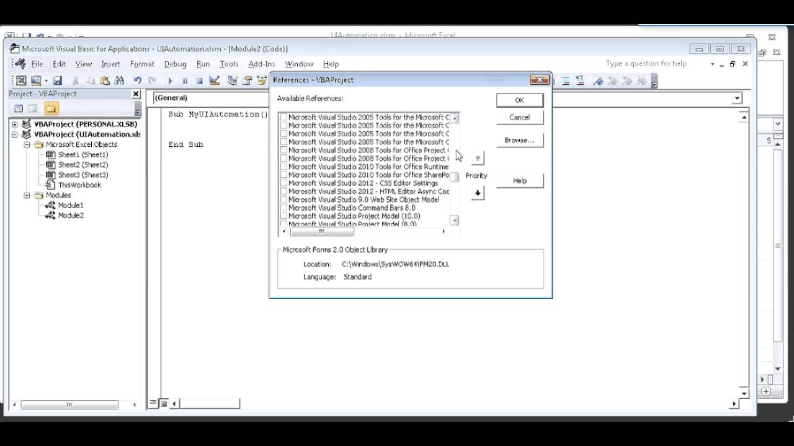This screenshot has height=446, width=794.
Task: Open the Edit toolbar options arrow
Action: pos(654,81)
